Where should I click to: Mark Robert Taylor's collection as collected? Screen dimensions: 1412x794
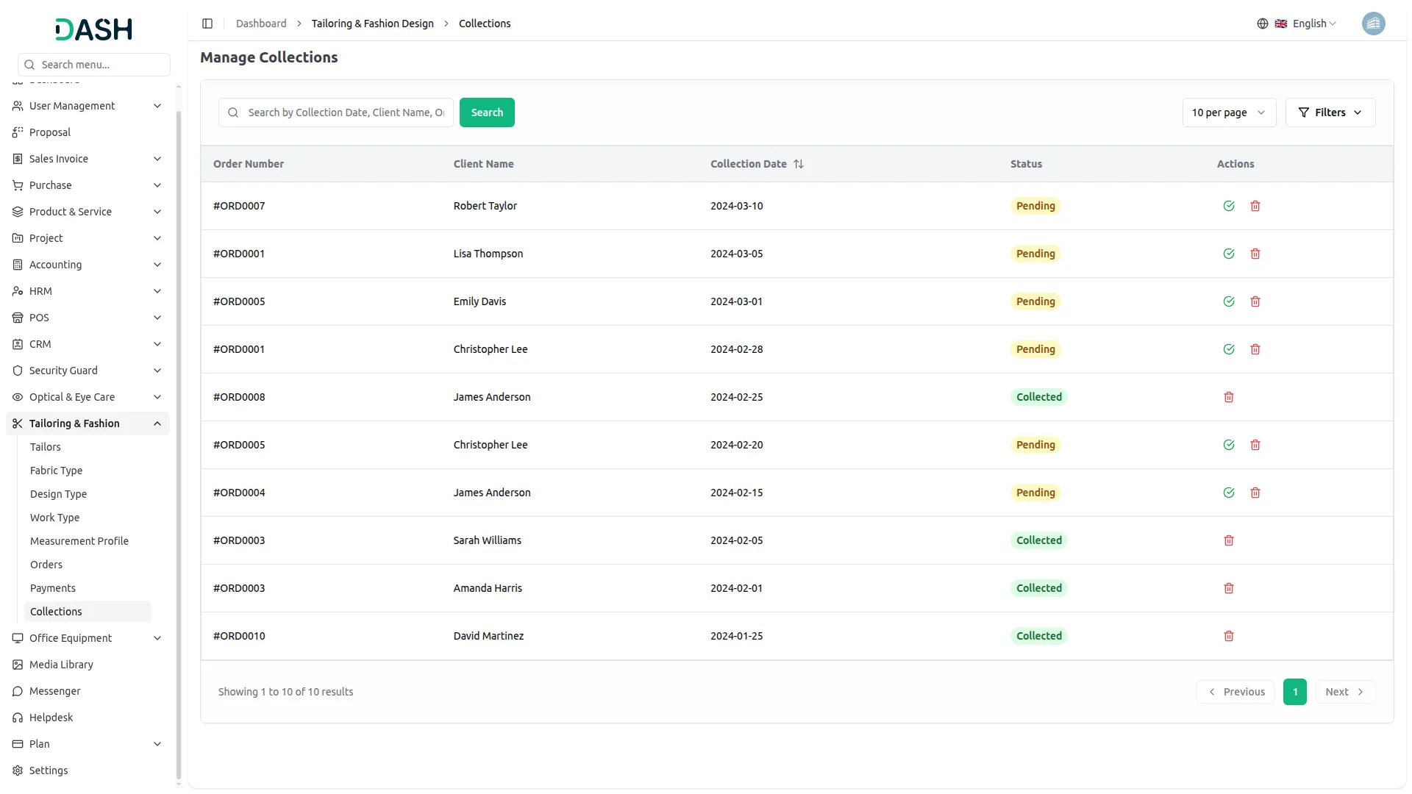(x=1229, y=206)
